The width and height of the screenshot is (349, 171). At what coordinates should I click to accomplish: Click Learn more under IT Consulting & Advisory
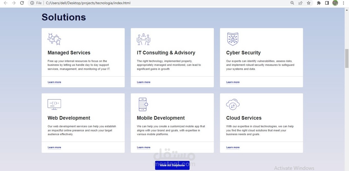tap(144, 82)
